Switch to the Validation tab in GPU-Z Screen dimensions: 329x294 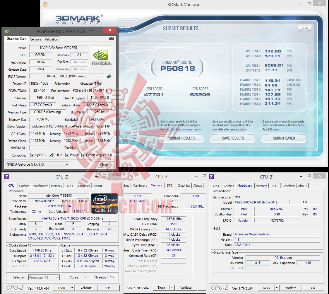(51, 39)
